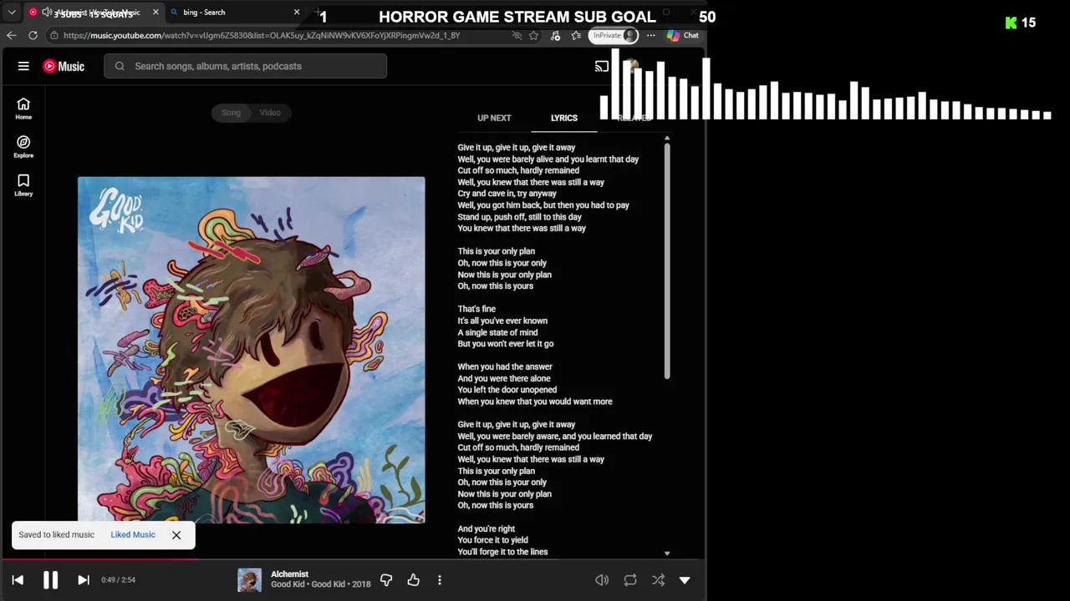
Task: Click the InPrivate profile badge
Action: pos(614,35)
